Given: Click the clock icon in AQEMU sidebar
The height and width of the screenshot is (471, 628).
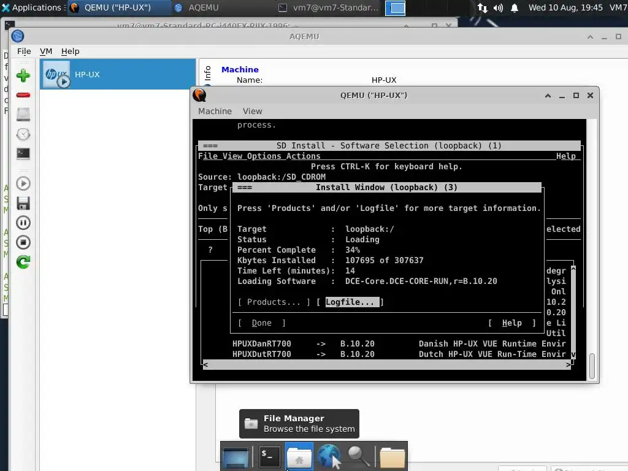Looking at the screenshot, I should tap(23, 134).
